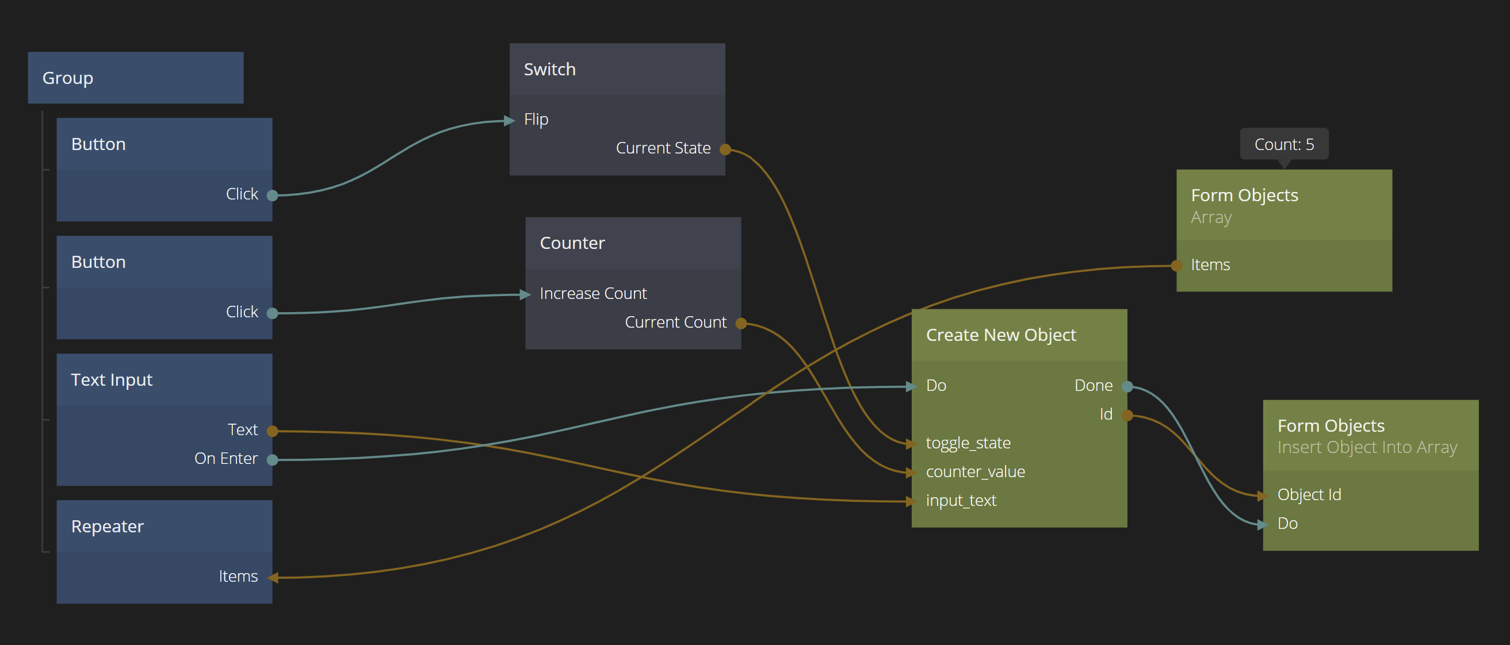
Task: Click the first Button node's Click output port
Action: tap(272, 195)
